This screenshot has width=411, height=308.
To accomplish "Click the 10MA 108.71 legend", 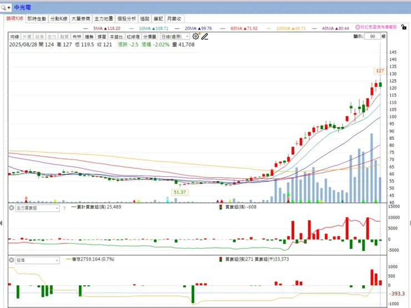I will pyautogui.click(x=154, y=28).
